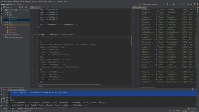Collapse the data folder arrow
The height and width of the screenshot is (112, 199).
click(x=6, y=15)
